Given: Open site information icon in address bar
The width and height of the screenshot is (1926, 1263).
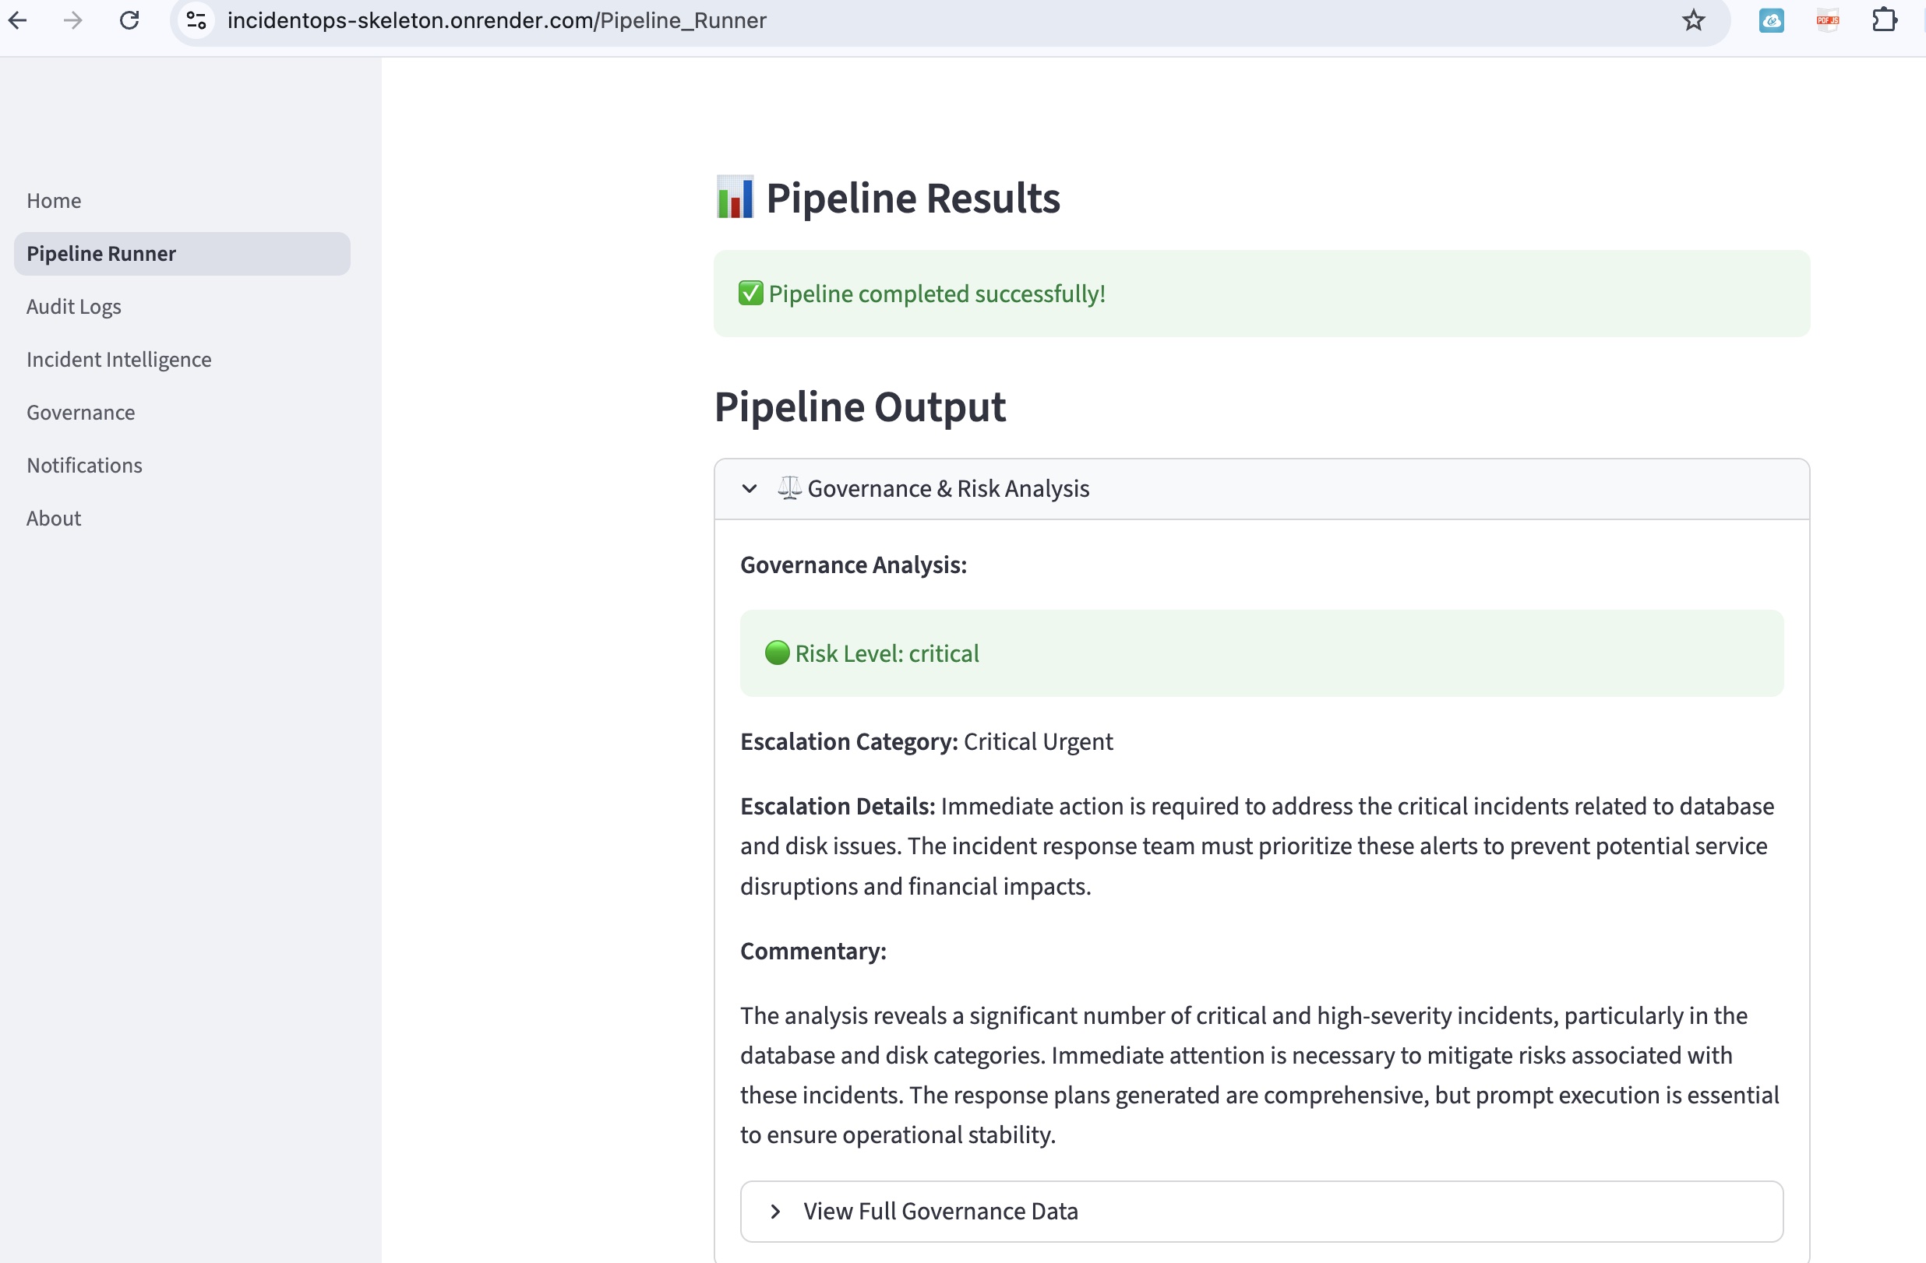Looking at the screenshot, I should (x=196, y=20).
